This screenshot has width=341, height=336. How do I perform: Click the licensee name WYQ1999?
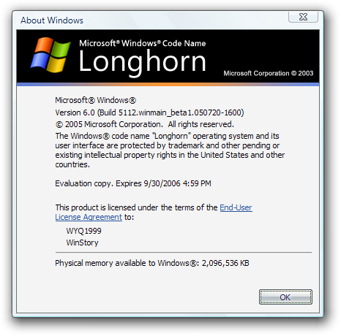83,231
